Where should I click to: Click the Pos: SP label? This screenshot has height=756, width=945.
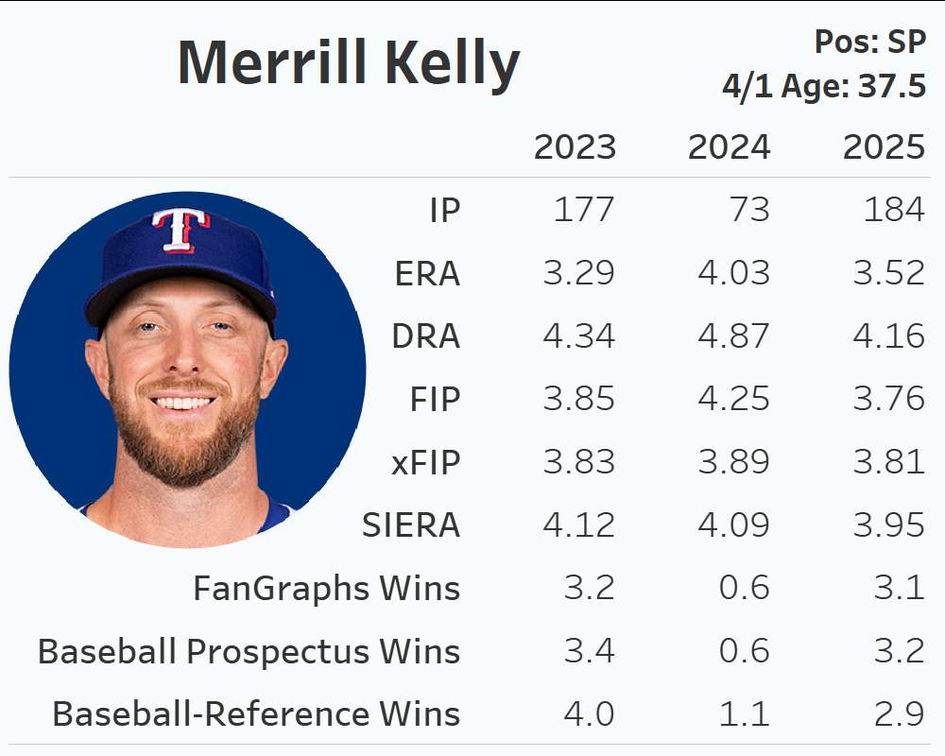click(x=869, y=43)
